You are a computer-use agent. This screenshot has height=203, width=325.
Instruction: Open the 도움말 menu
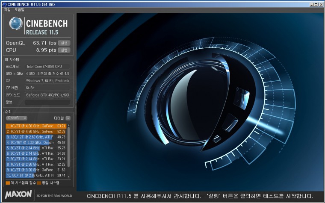pyautogui.click(x=19, y=10)
